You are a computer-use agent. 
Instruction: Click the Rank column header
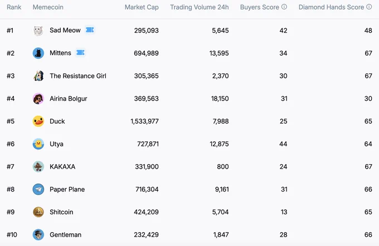(14, 7)
